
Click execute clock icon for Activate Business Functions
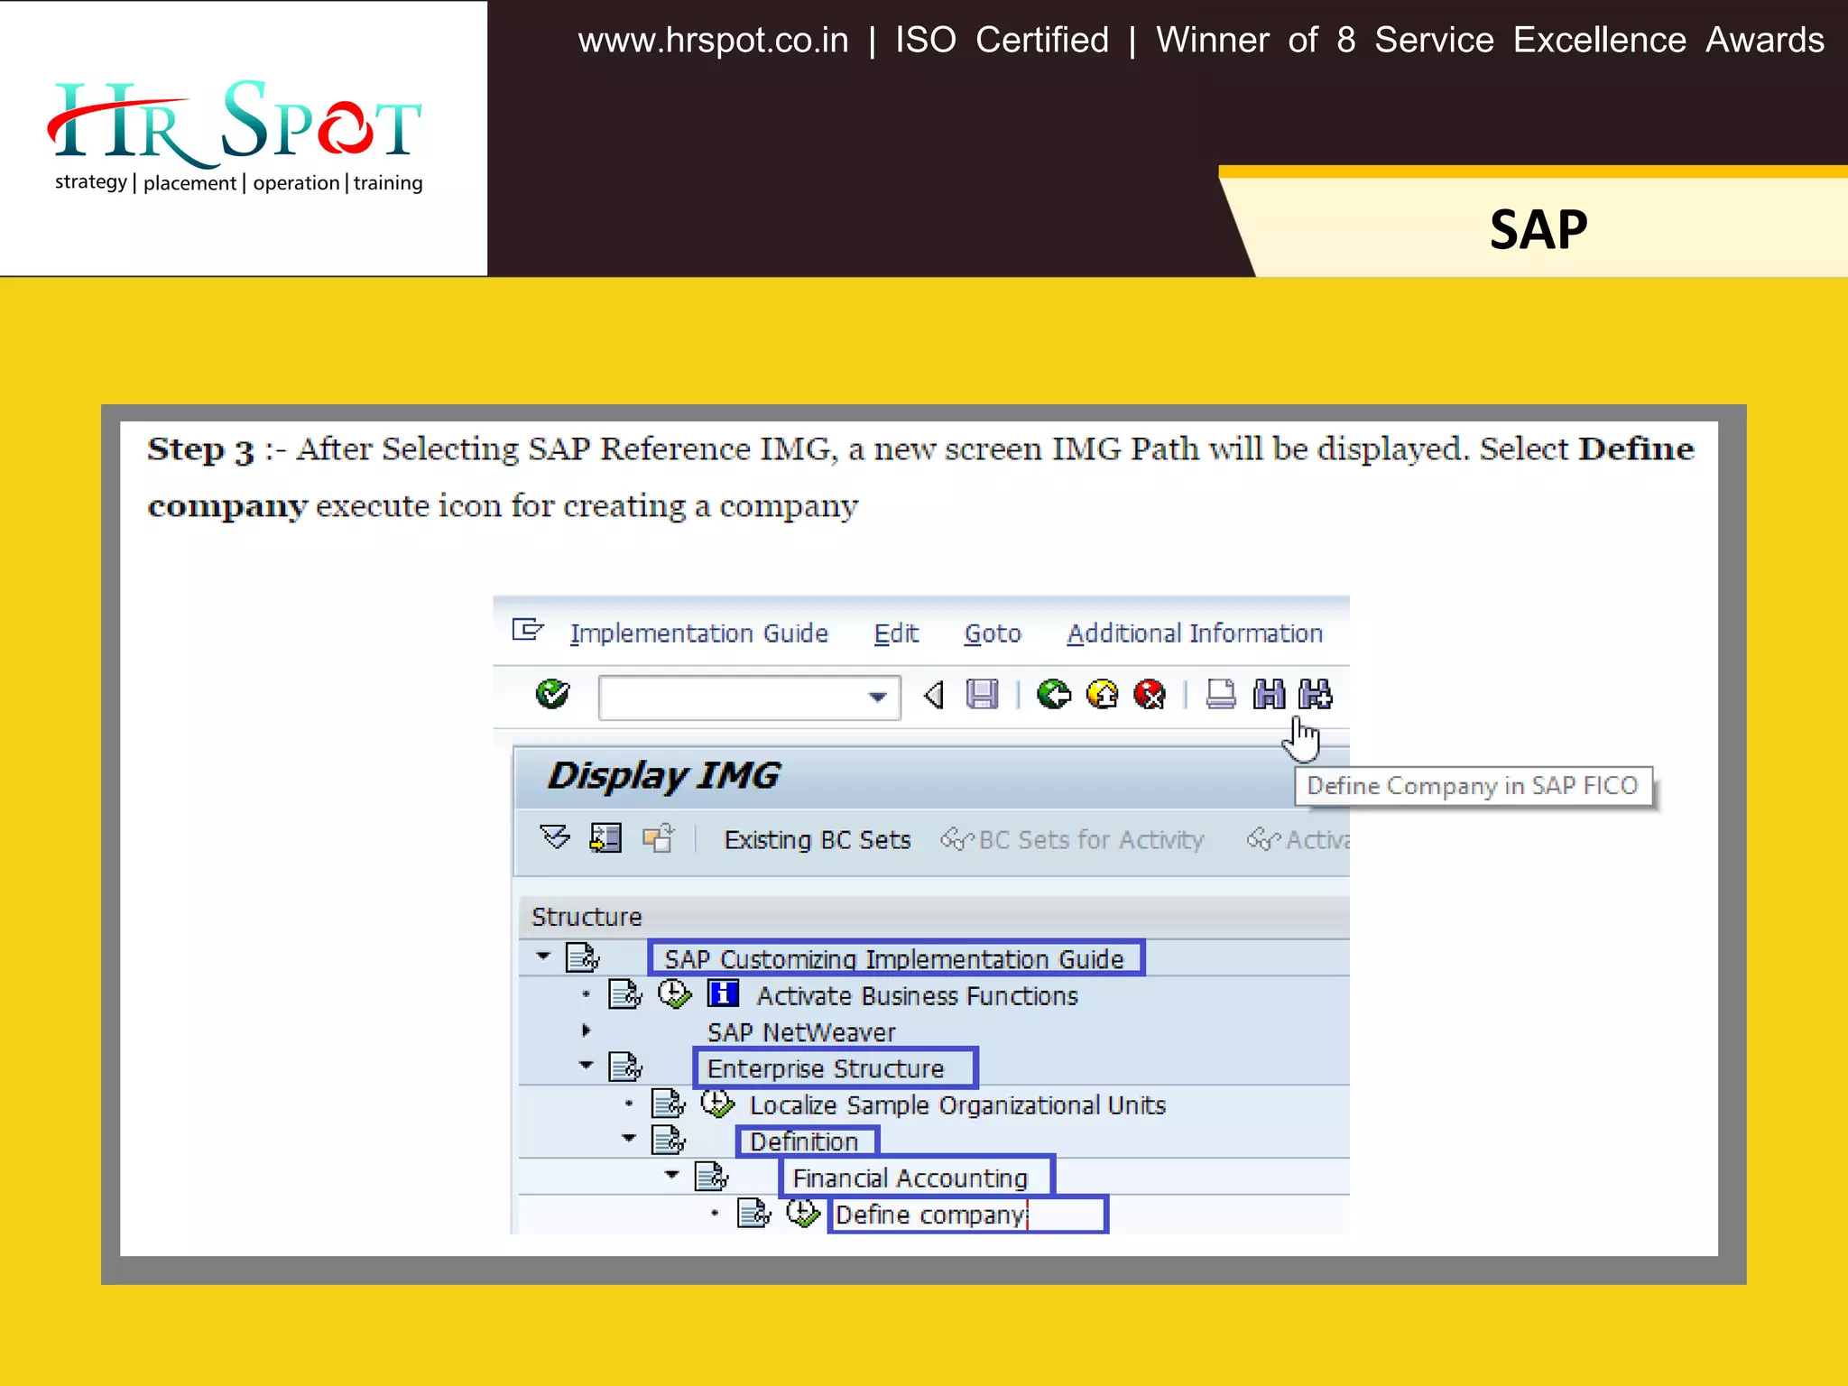point(674,994)
